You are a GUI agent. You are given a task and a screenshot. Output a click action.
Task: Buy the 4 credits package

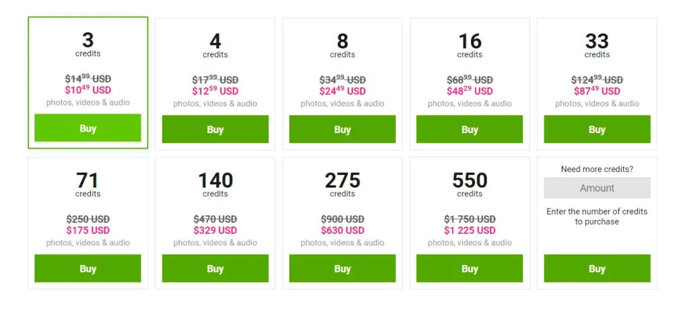[215, 129]
